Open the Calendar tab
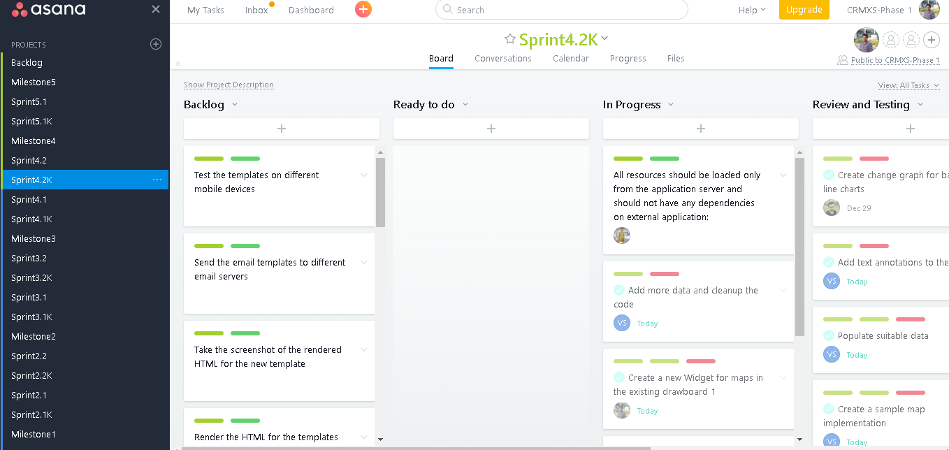Image resolution: width=949 pixels, height=450 pixels. [x=570, y=59]
